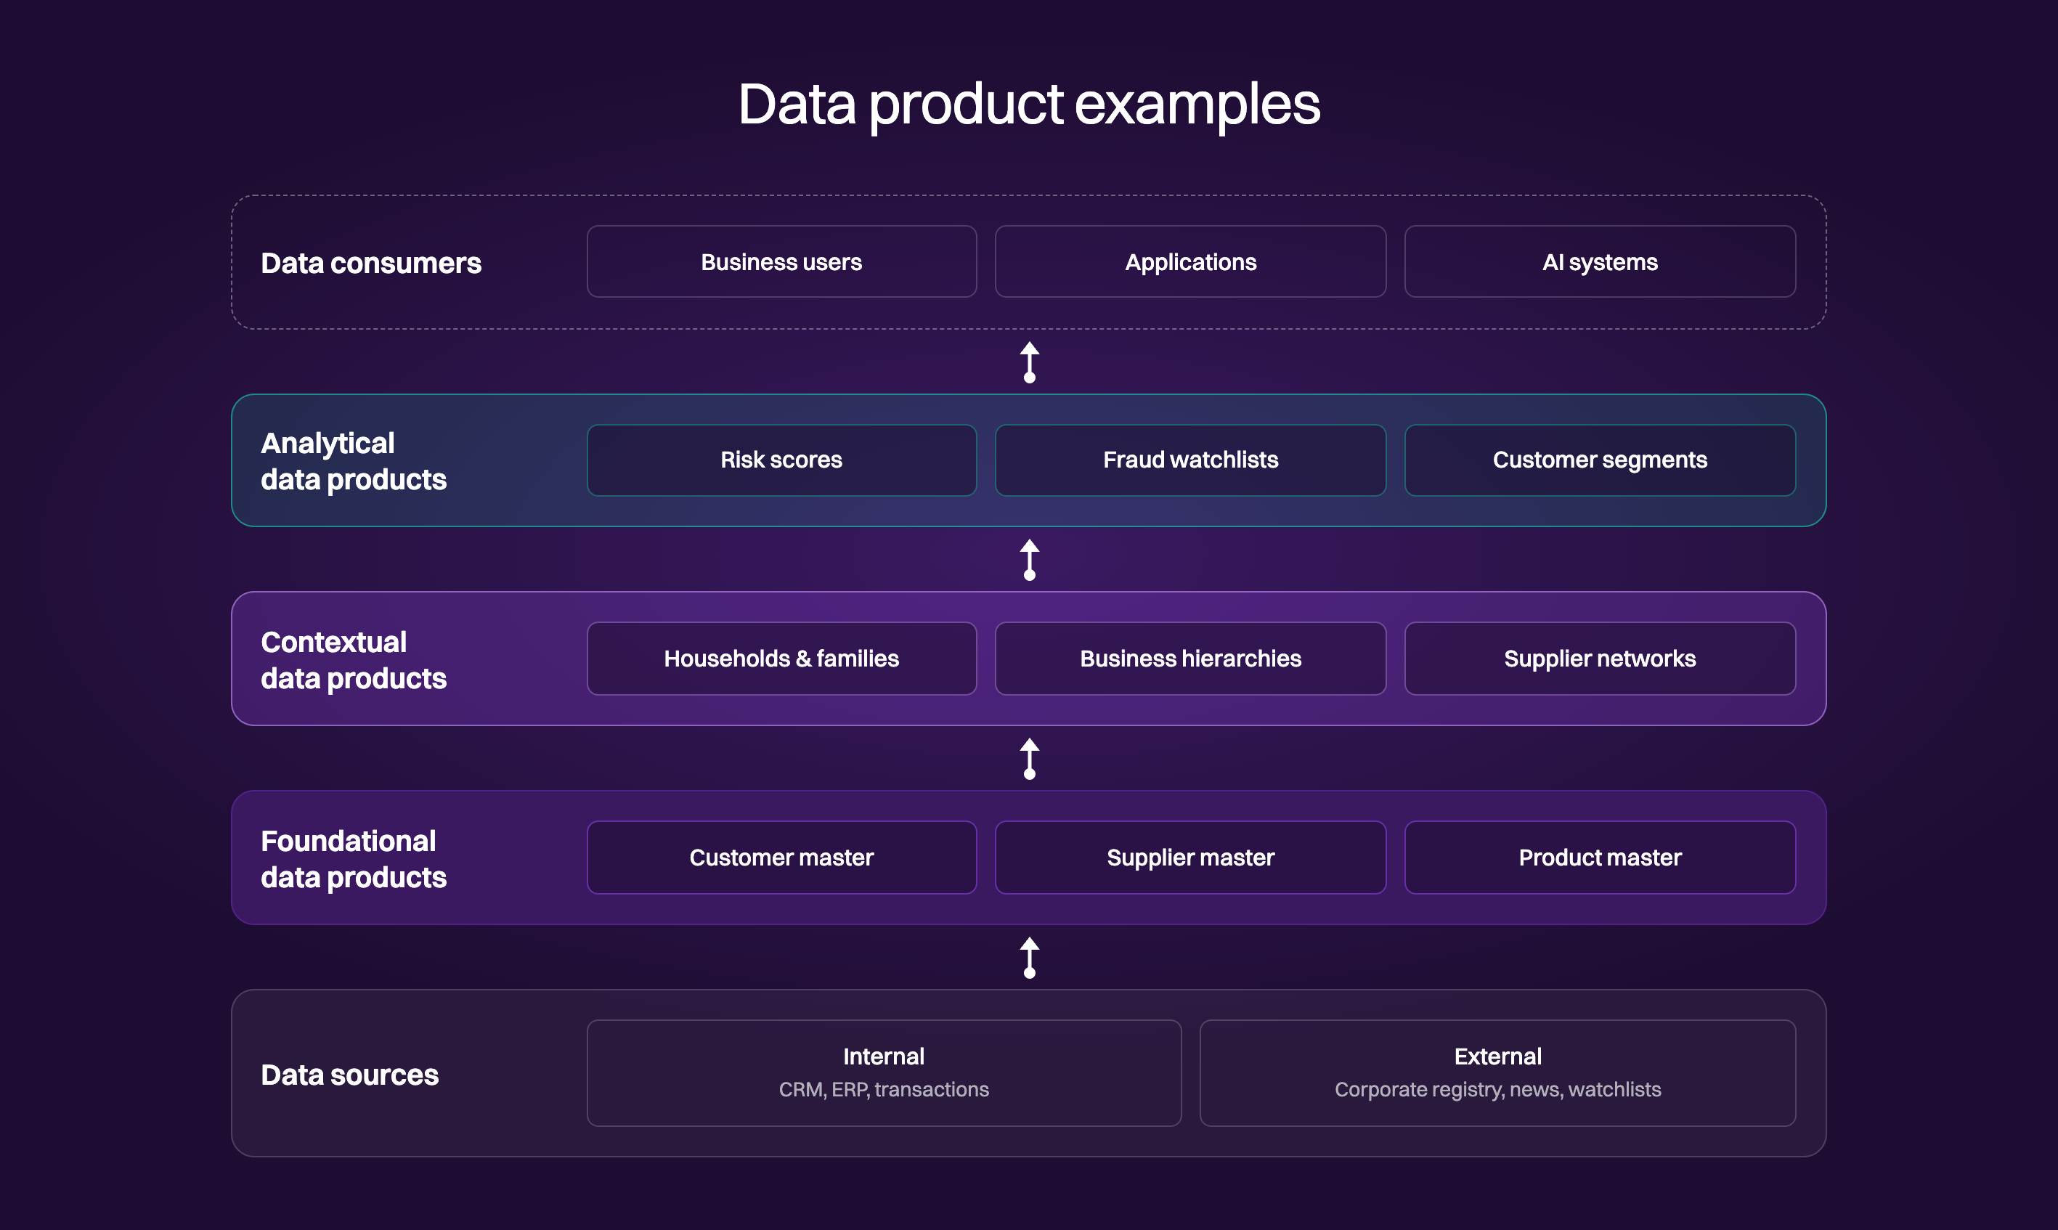The image size is (2058, 1230).
Task: Click the Foundational data products label
Action: pos(353,860)
